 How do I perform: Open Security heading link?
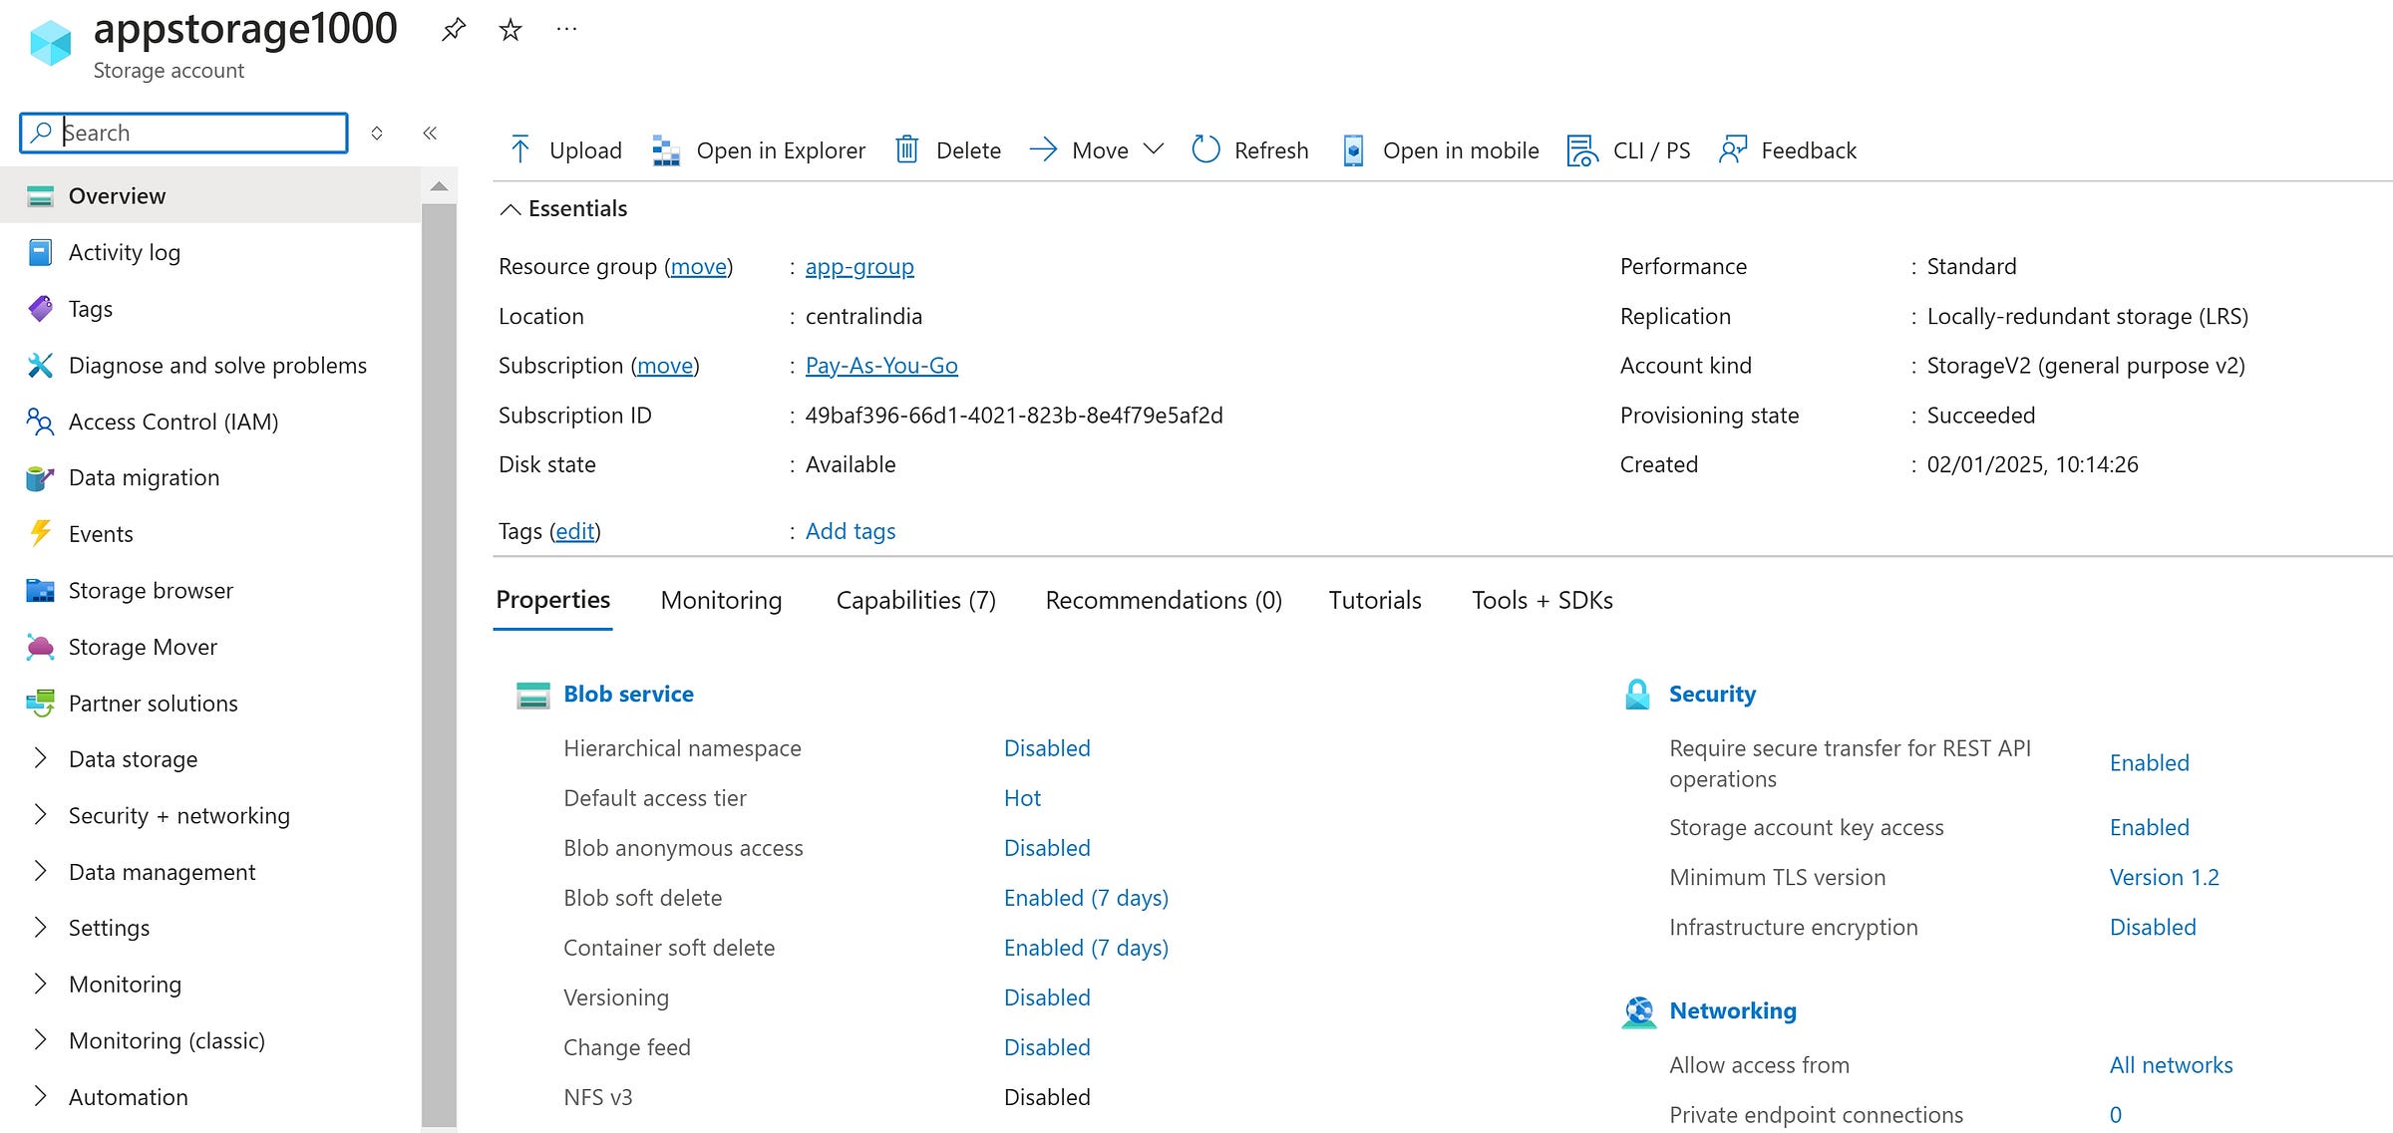(x=1712, y=695)
